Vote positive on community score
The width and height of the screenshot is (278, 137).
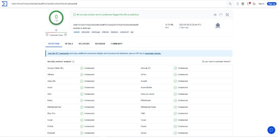(x=65, y=35)
